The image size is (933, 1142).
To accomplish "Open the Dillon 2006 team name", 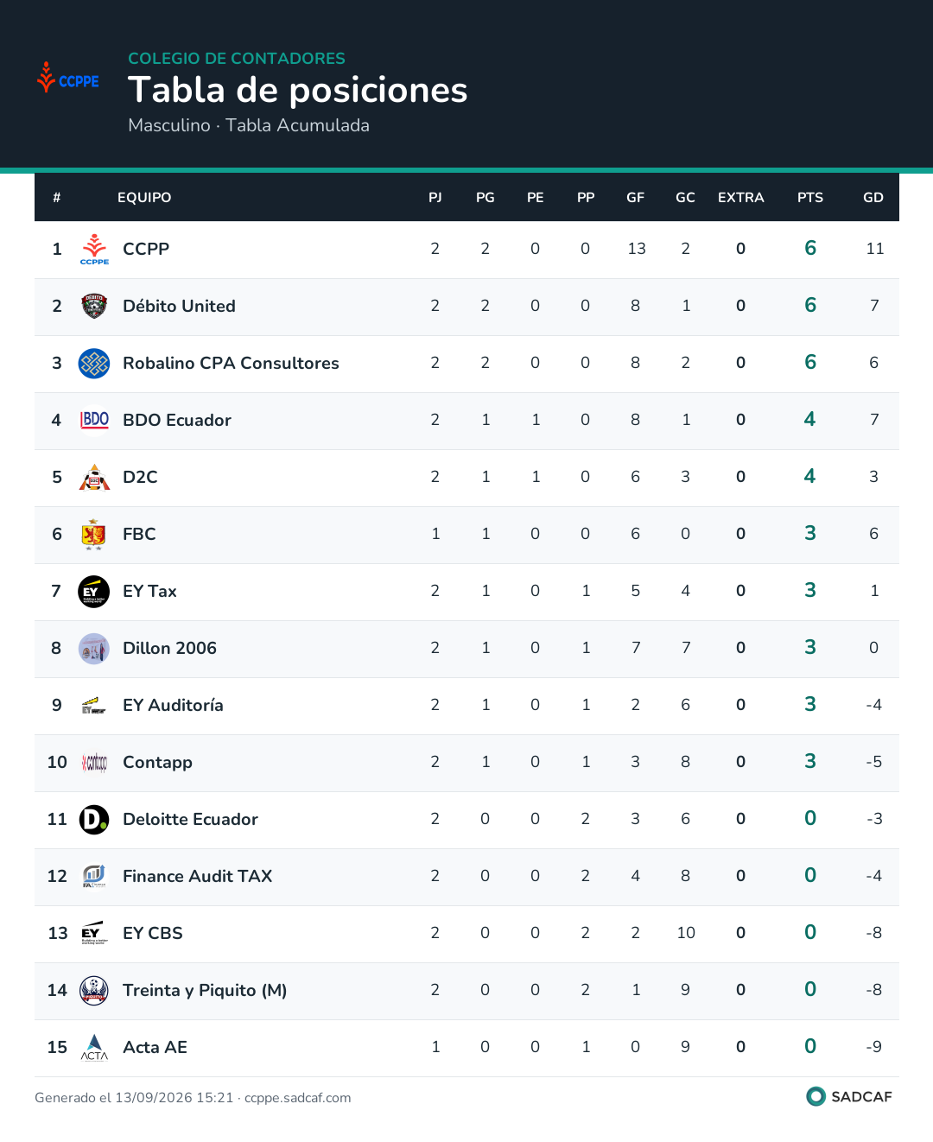I will pyautogui.click(x=169, y=648).
